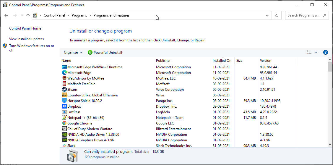Click the Microsoft Edge icon
The image size is (333, 165).
64,73
